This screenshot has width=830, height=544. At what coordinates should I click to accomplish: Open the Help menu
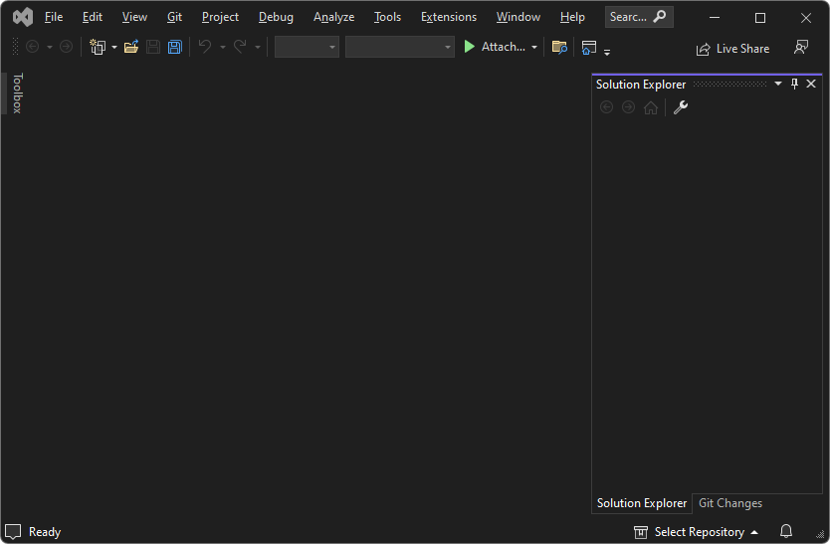[572, 17]
